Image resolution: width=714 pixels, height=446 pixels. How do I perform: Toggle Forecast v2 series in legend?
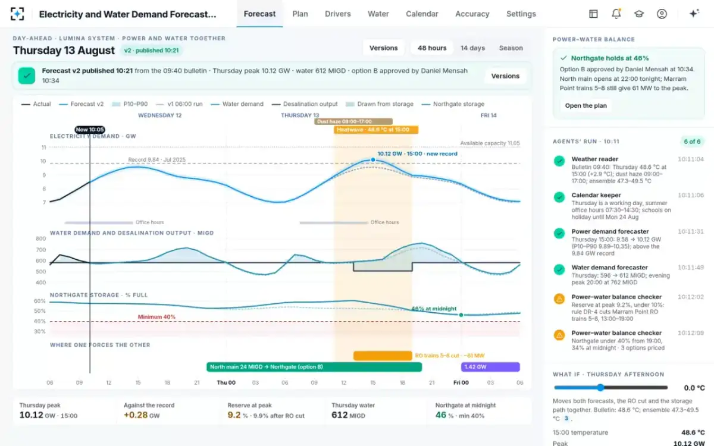[81, 104]
